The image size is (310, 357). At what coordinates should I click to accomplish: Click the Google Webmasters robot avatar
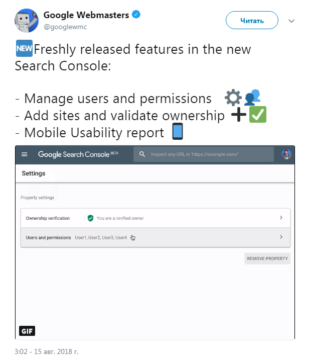tap(27, 20)
